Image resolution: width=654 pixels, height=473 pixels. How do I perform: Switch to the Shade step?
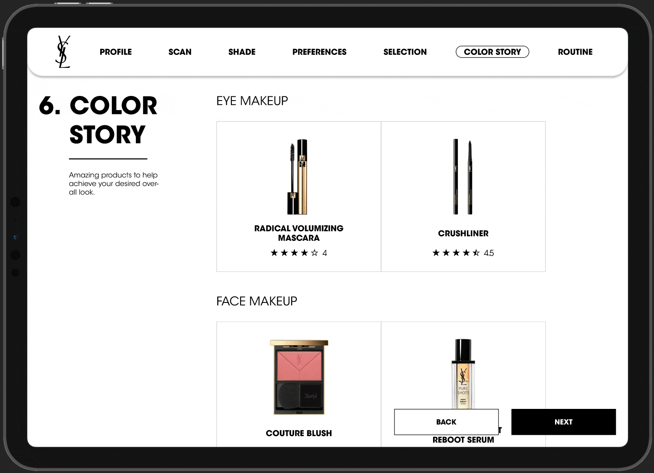(x=242, y=52)
